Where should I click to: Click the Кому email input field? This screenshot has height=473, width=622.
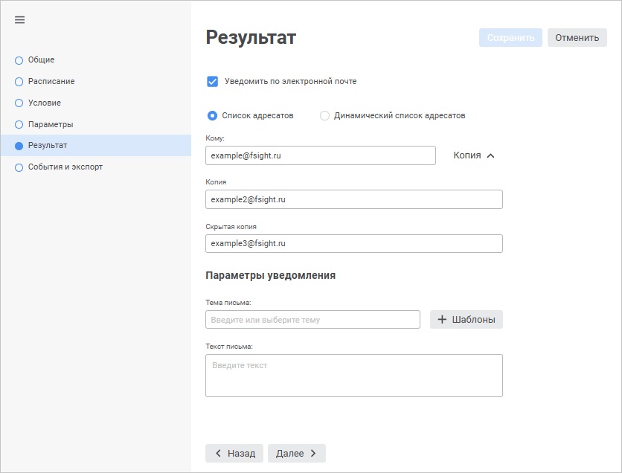click(320, 155)
